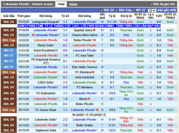Open Slavia Sofia team link
Screen dimensions: 179x133
tap(45, 45)
